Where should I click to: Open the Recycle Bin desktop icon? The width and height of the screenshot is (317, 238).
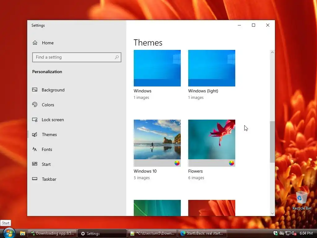(x=302, y=201)
